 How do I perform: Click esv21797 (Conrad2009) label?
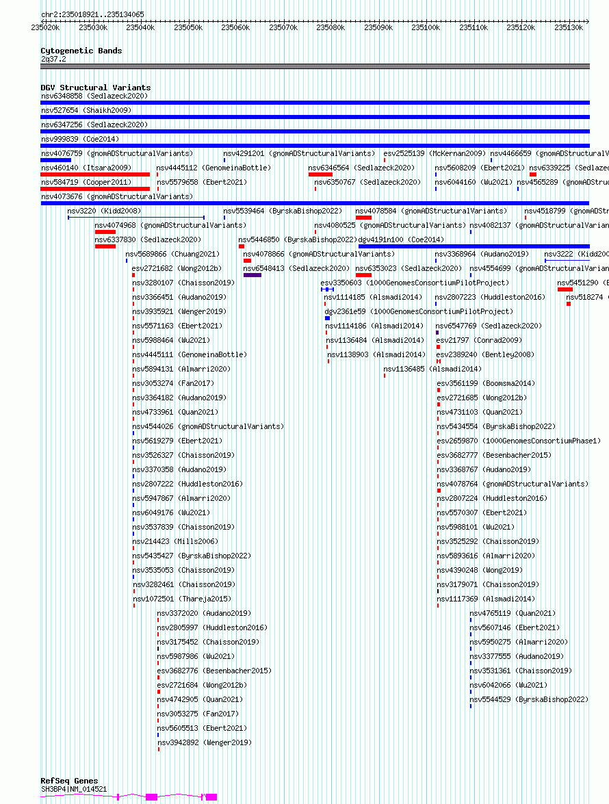pos(479,340)
